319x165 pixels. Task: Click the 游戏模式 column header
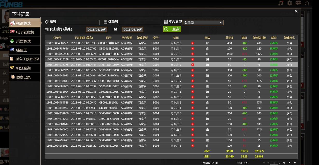(x=289, y=38)
